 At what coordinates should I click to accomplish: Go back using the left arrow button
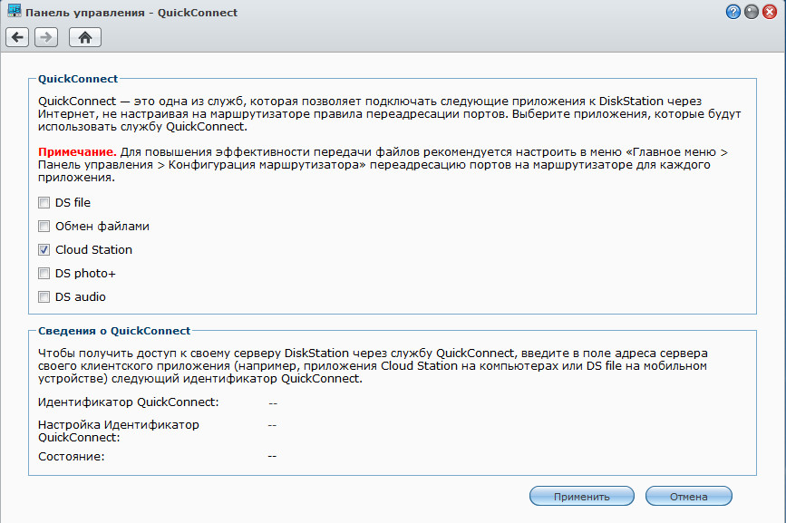17,37
